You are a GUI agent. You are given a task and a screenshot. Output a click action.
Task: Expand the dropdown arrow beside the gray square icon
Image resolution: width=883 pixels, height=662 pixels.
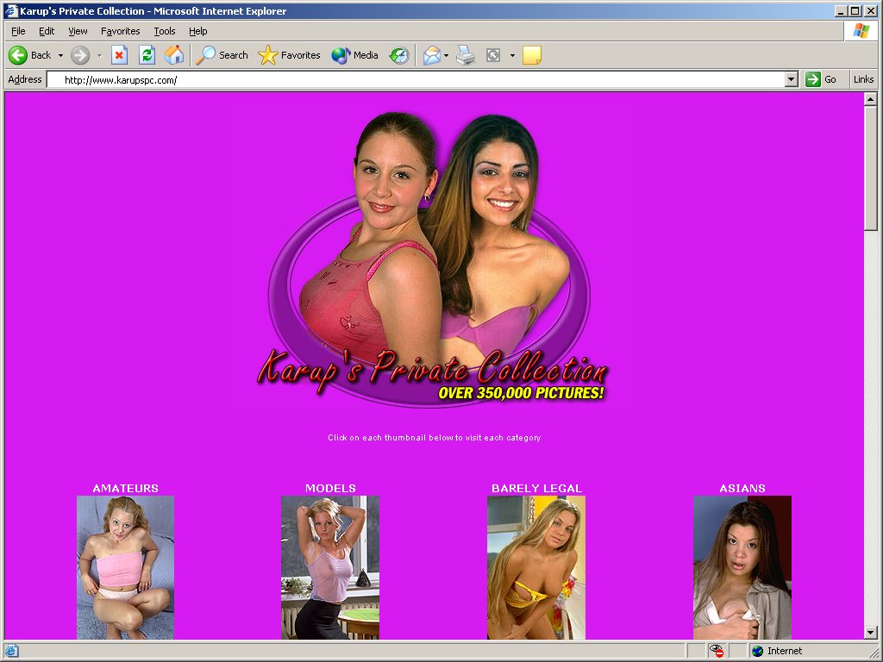pos(512,55)
